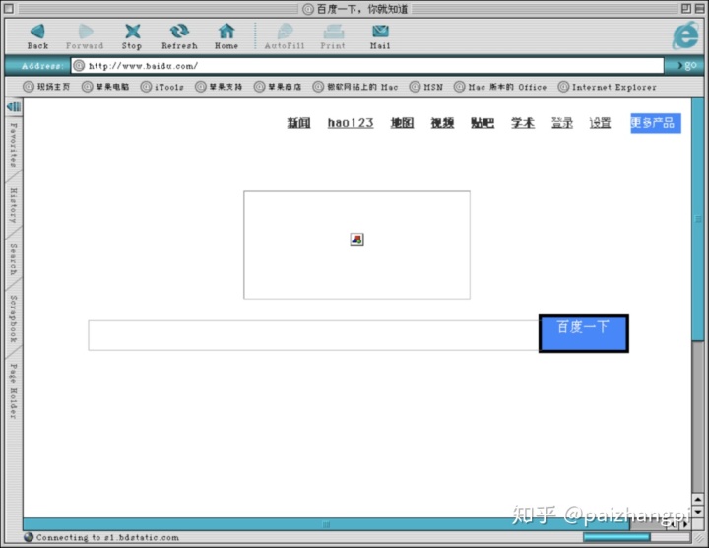Click the globe icon in status bar
Viewport: 709px width, 548px height.
(29, 537)
